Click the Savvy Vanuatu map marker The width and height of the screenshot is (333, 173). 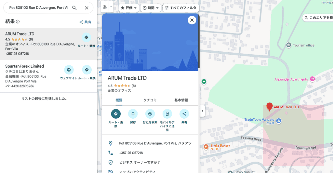click(230, 171)
